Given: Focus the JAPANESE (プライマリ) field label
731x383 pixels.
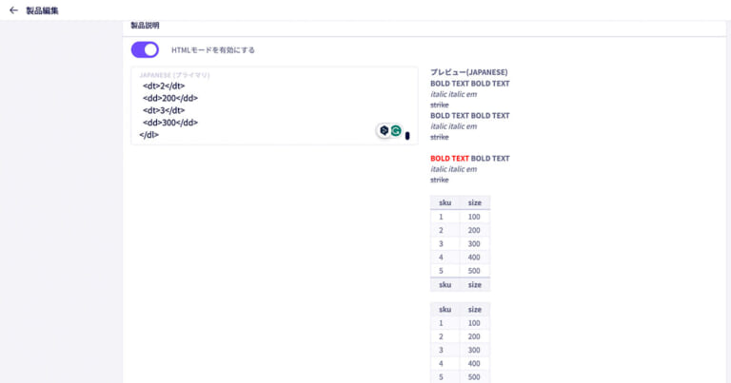Looking at the screenshot, I should pyautogui.click(x=174, y=74).
